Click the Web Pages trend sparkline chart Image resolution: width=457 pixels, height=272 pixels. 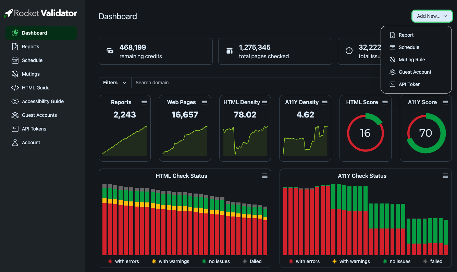point(185,141)
